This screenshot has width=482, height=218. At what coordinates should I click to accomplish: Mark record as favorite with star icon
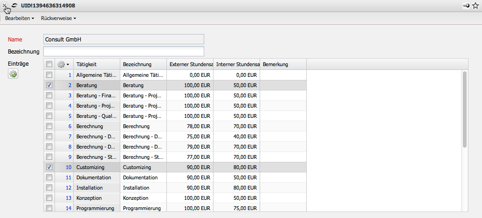pyautogui.click(x=475, y=6)
